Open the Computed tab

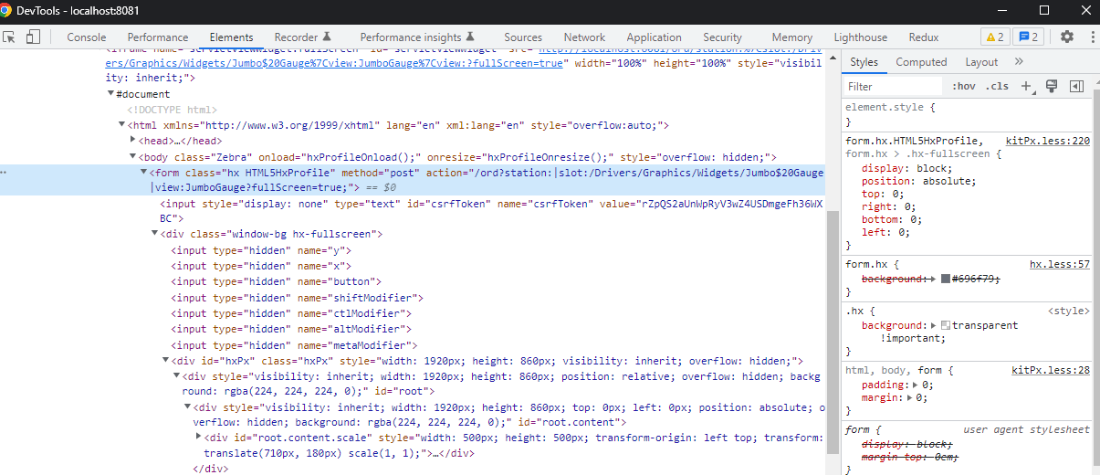click(921, 62)
